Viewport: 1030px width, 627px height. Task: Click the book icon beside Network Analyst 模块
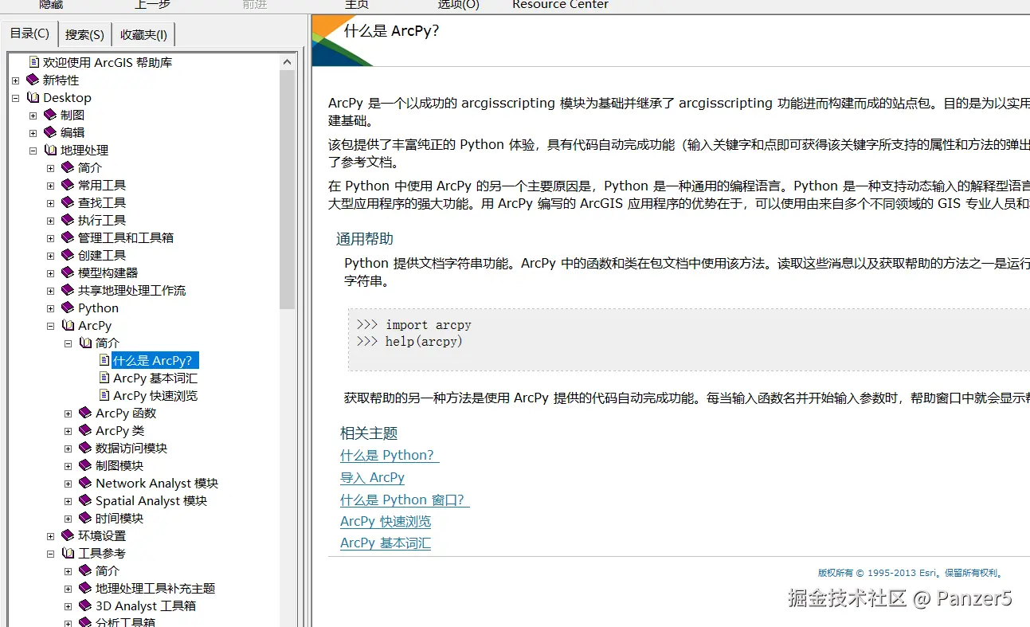click(x=85, y=483)
